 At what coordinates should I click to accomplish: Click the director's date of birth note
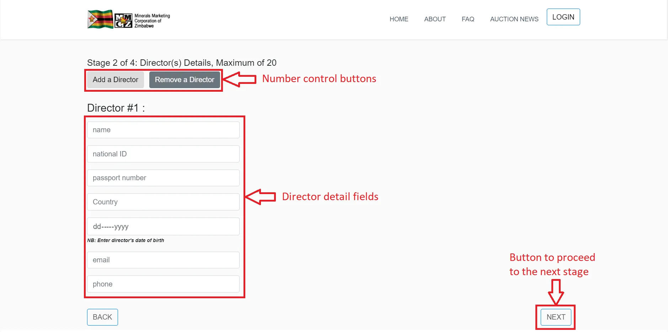coord(125,240)
